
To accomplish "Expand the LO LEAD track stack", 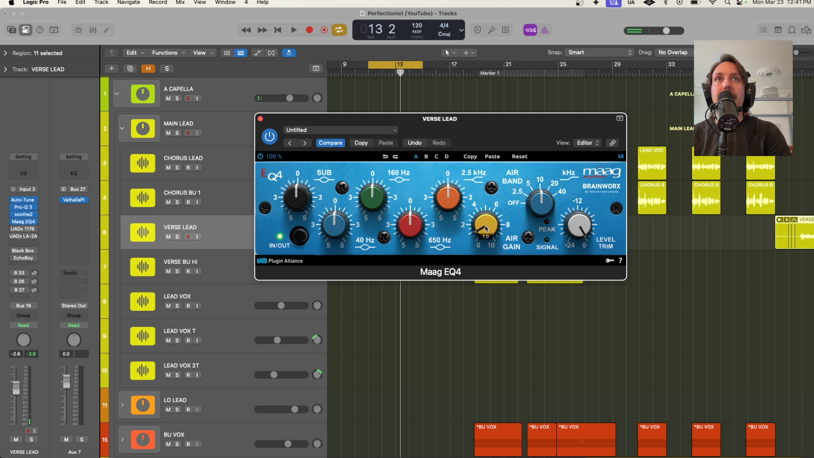I will pos(123,405).
